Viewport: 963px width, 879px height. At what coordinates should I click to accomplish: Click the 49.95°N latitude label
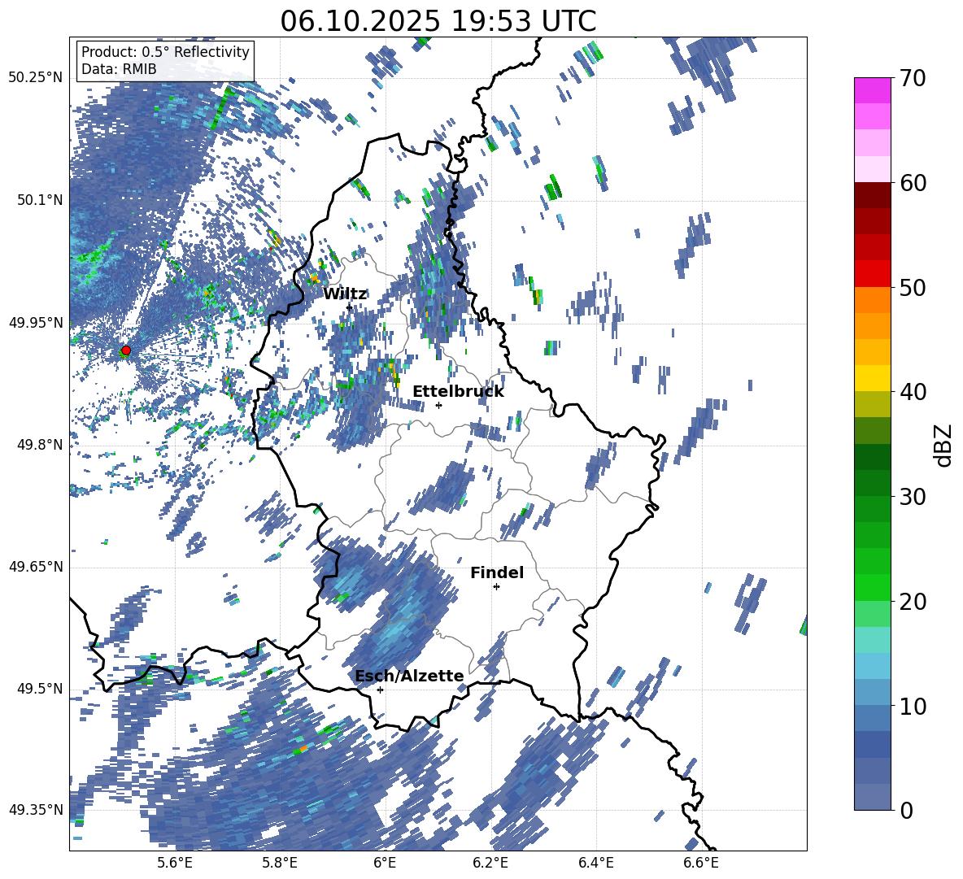[x=35, y=323]
